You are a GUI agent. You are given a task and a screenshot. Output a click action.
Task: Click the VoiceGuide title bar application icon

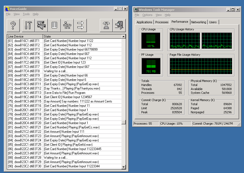pyautogui.click(x=7, y=9)
